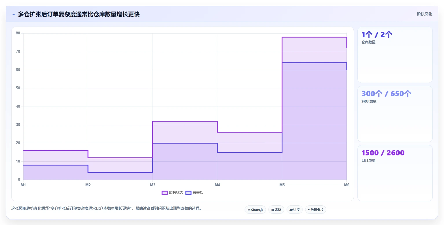Click the 20 y-axis tick label

18,143
